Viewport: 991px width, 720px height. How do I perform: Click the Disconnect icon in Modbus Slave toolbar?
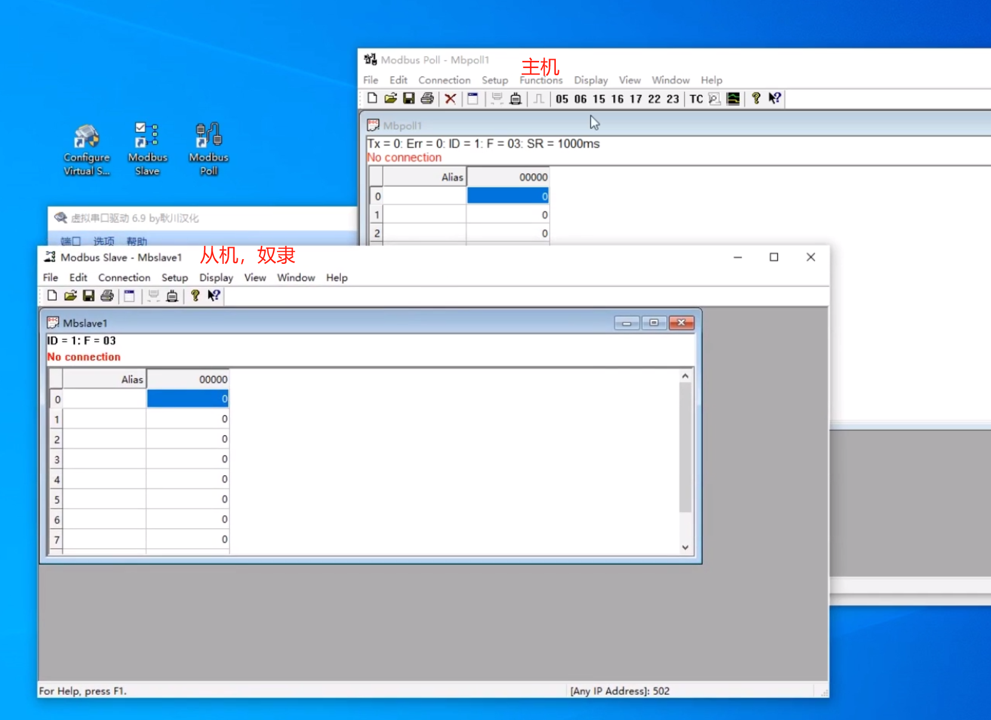click(x=172, y=296)
